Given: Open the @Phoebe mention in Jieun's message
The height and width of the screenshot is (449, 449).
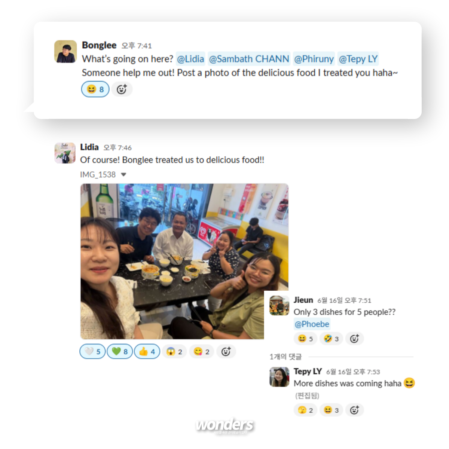Looking at the screenshot, I should click(312, 324).
